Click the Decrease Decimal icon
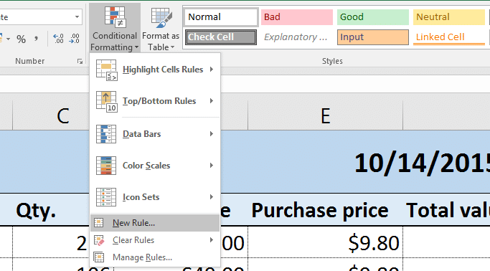This screenshot has height=271, width=490. (75, 39)
